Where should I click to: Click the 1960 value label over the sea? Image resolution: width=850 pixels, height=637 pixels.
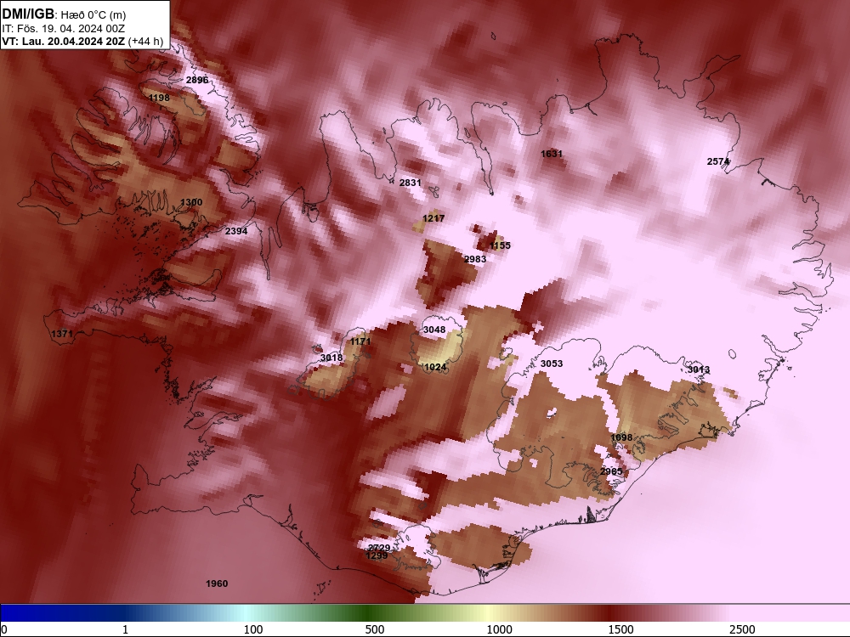click(x=217, y=583)
